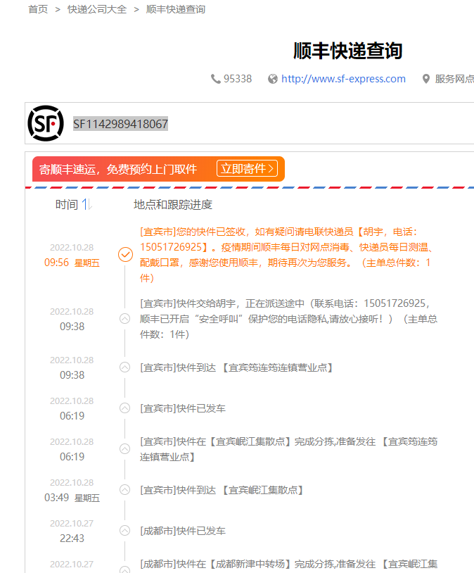Click the 22:43 timestamp on 2022.10.27
The height and width of the screenshot is (573, 474).
(x=72, y=539)
